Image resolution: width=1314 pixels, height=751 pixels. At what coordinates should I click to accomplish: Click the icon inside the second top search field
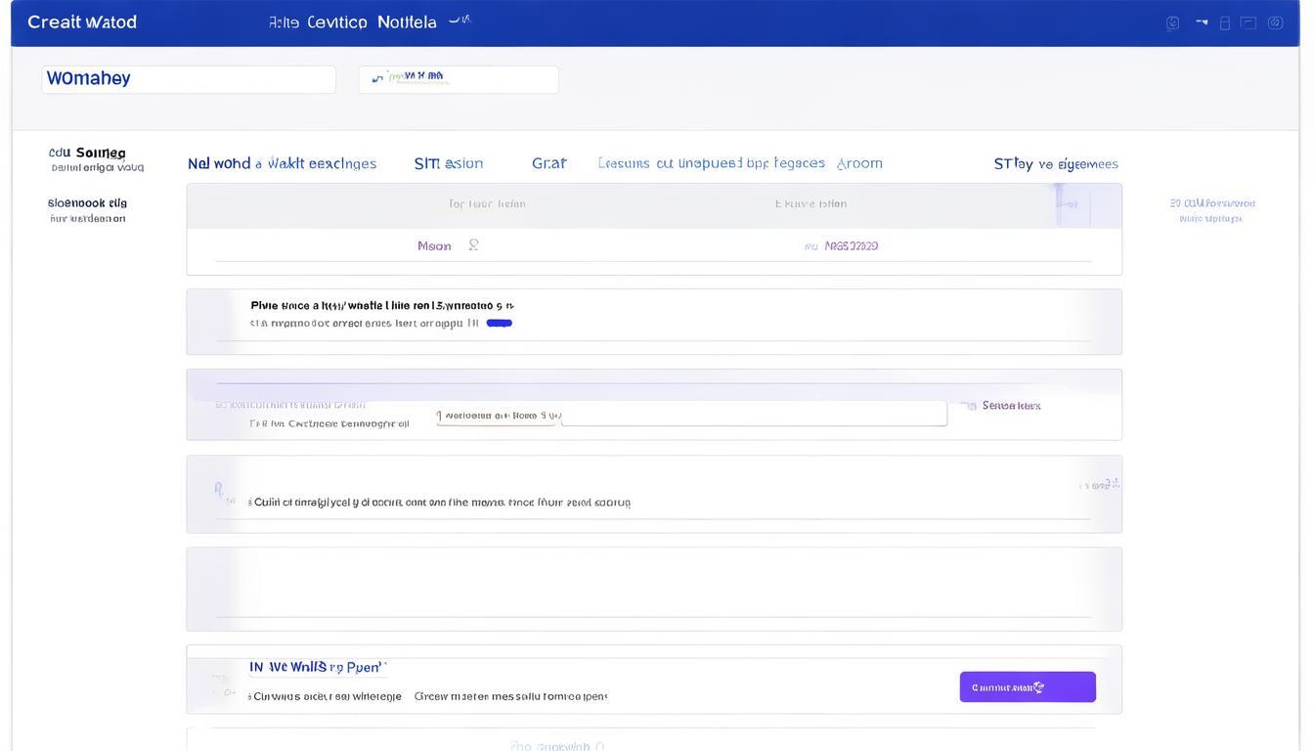(377, 78)
